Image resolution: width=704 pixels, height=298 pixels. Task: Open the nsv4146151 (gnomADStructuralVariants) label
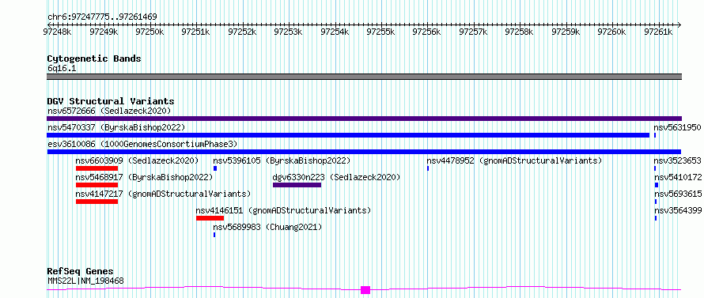coord(283,210)
